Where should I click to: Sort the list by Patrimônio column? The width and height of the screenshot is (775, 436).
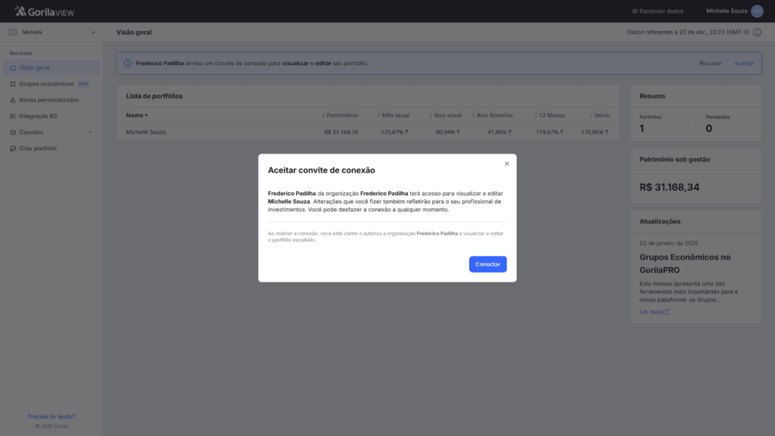click(341, 115)
